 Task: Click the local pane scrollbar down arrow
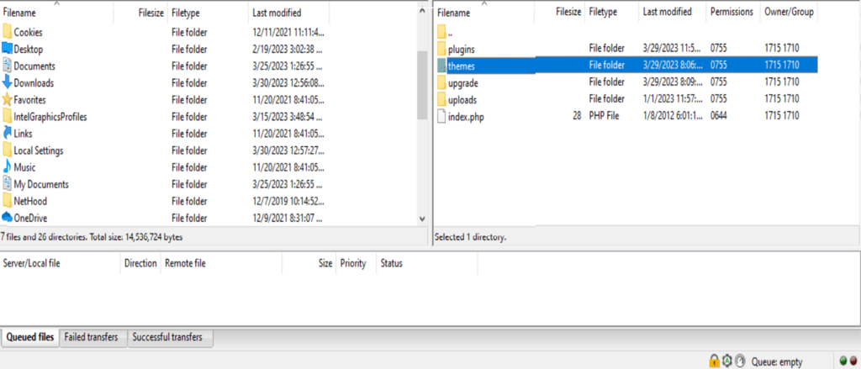click(422, 219)
